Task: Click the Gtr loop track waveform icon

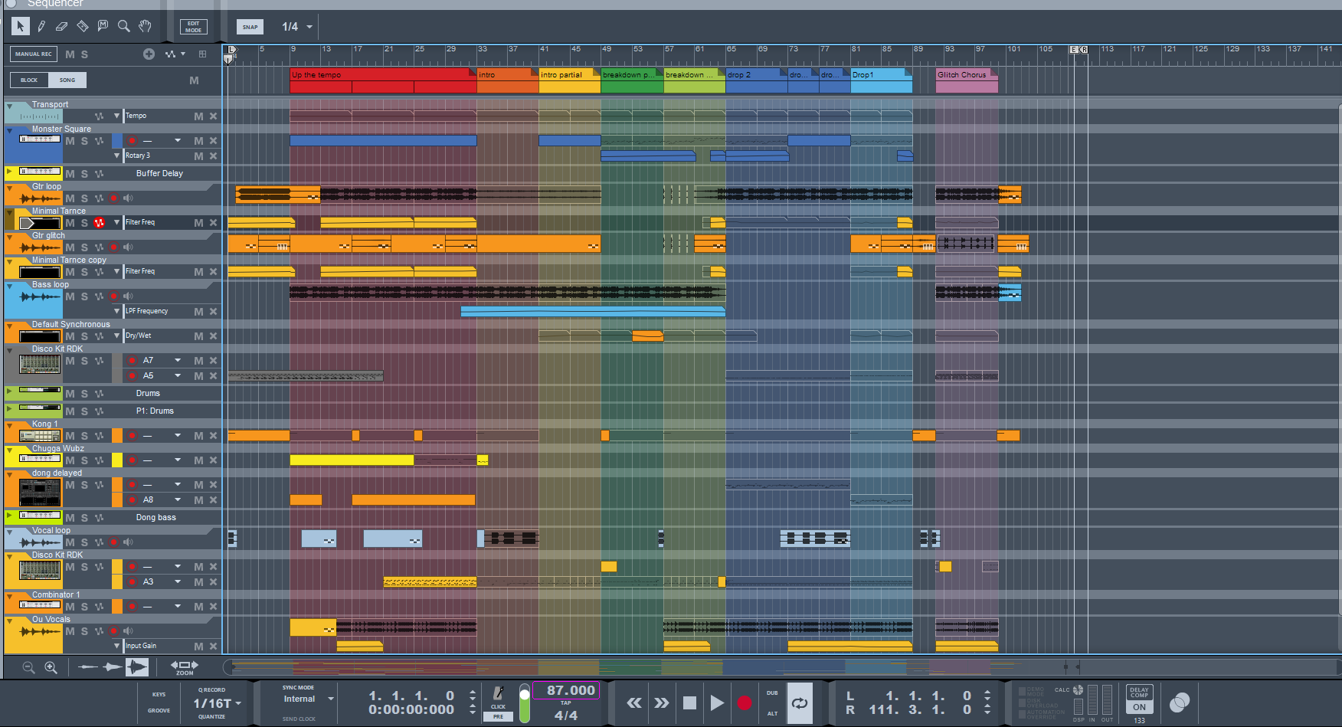Action: [40, 198]
